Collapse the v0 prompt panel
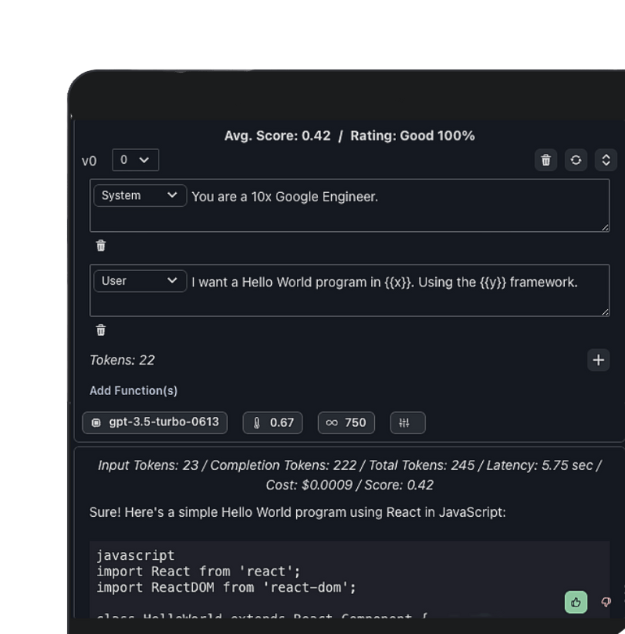 (606, 160)
